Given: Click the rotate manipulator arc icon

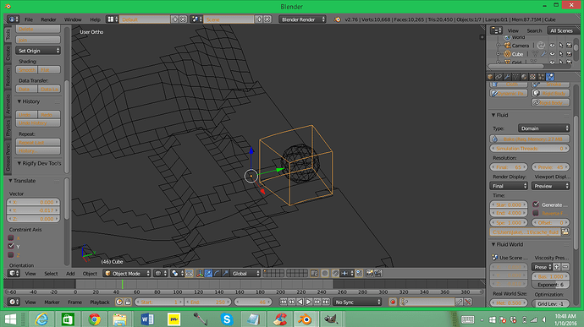Looking at the screenshot, I should pyautogui.click(x=217, y=274).
